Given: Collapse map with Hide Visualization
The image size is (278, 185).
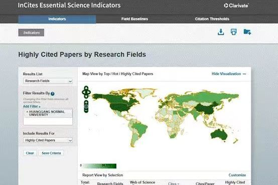Looking at the screenshot, I should [229, 74].
